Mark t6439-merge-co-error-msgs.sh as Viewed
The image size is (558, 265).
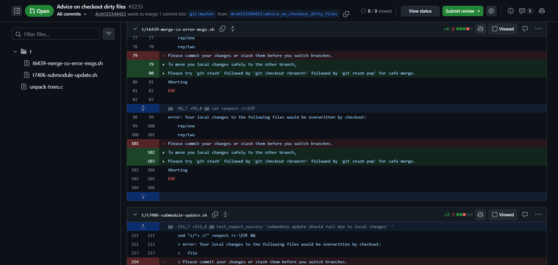point(503,29)
